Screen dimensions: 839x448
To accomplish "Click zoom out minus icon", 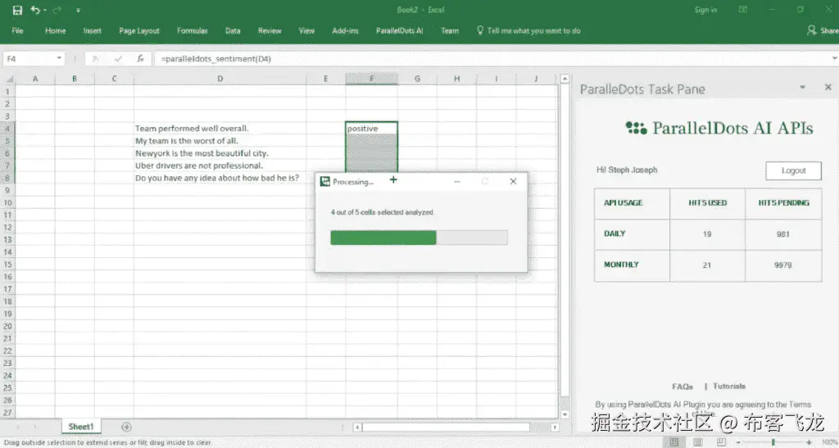I will 738,442.
